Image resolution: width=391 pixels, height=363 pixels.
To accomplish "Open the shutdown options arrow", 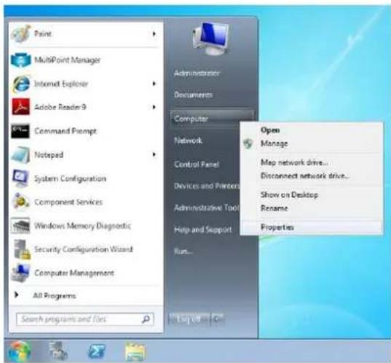I will [218, 319].
